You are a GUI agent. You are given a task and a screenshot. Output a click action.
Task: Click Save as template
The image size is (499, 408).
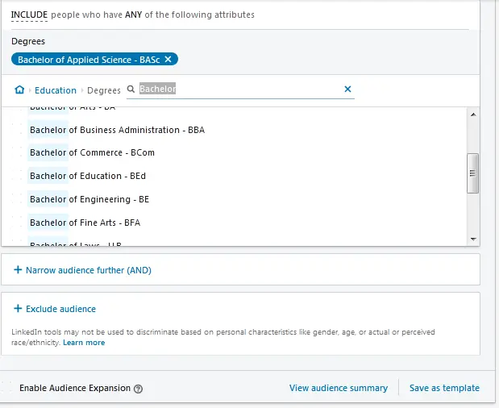point(444,388)
